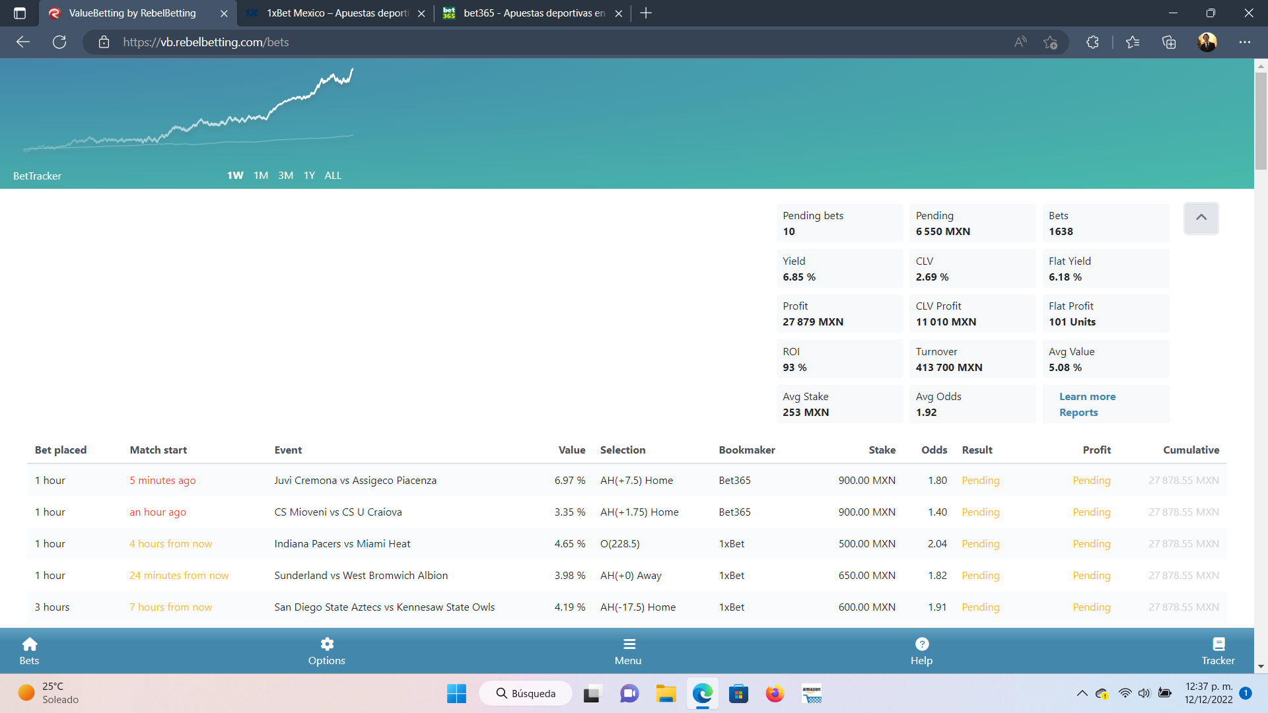Screen dimensions: 1268x713
Task: Close the ValueBetting browser tab
Action: [x=224, y=13]
